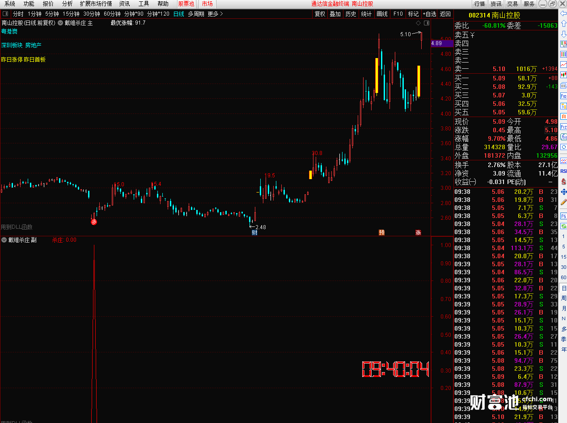Toggle the panel layout icon at chart top right
Viewport: 567px width, 423px height.
(x=426, y=23)
